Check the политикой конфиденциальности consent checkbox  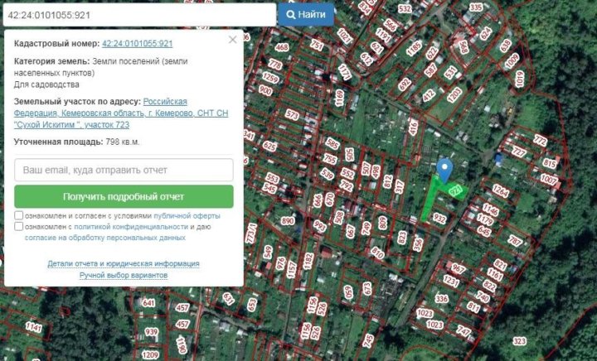coord(19,226)
